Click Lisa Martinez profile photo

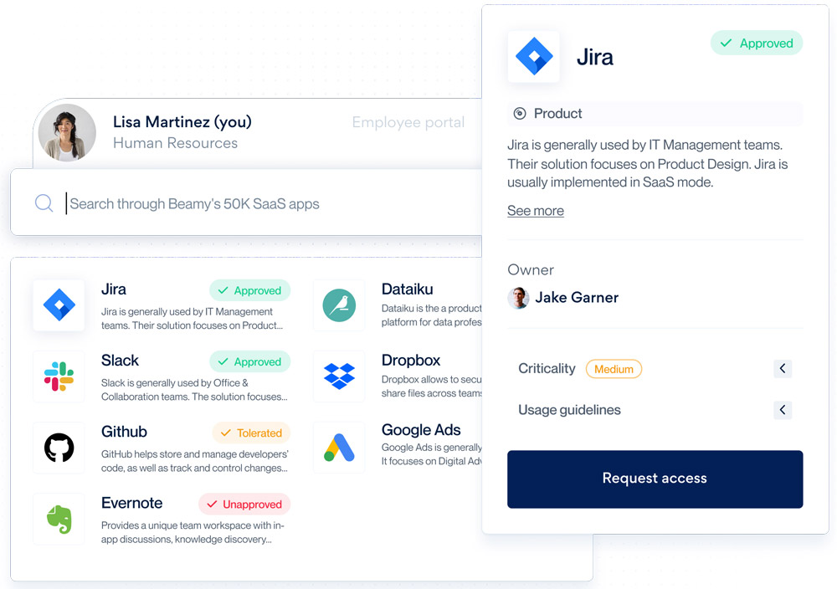(x=67, y=132)
